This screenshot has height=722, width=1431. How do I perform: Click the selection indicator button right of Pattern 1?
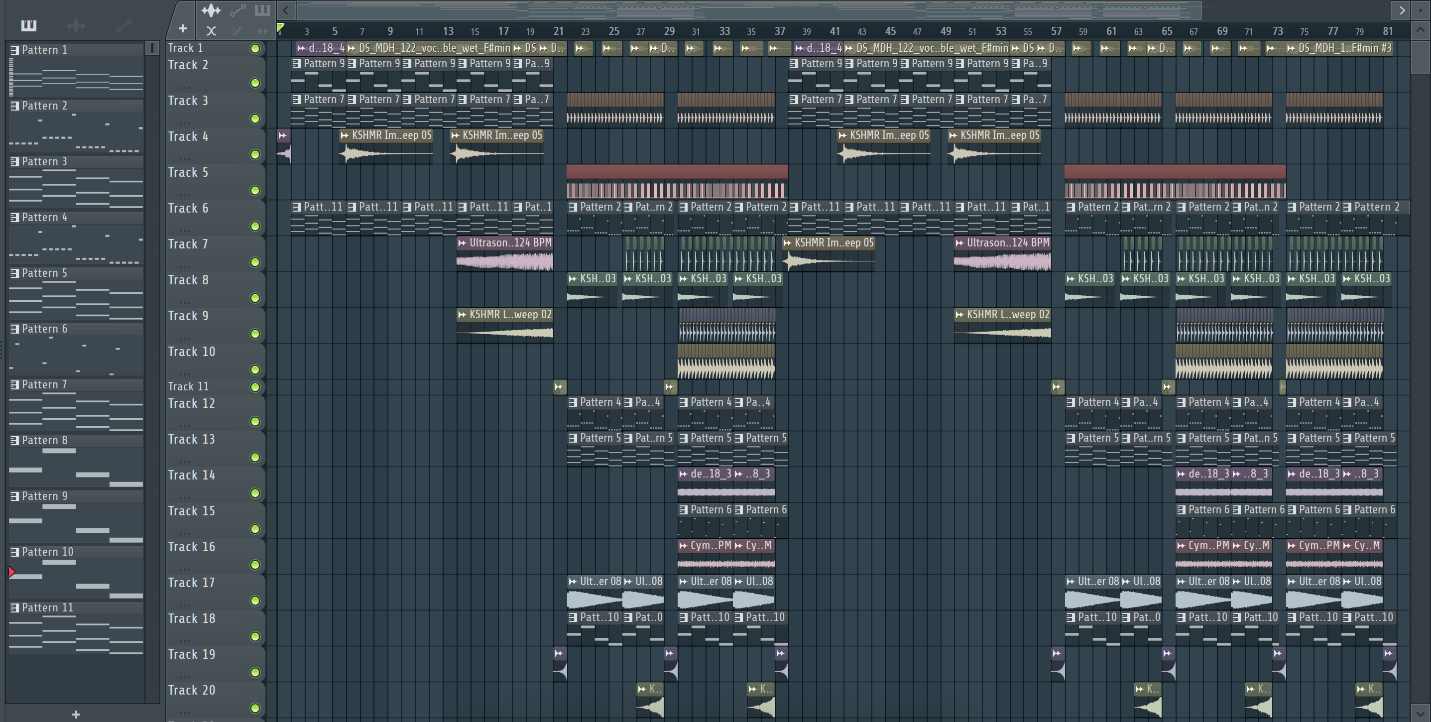coord(152,48)
